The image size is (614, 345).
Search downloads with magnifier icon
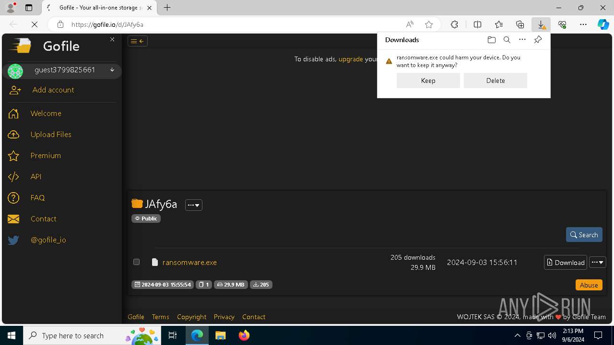pyautogui.click(x=507, y=40)
